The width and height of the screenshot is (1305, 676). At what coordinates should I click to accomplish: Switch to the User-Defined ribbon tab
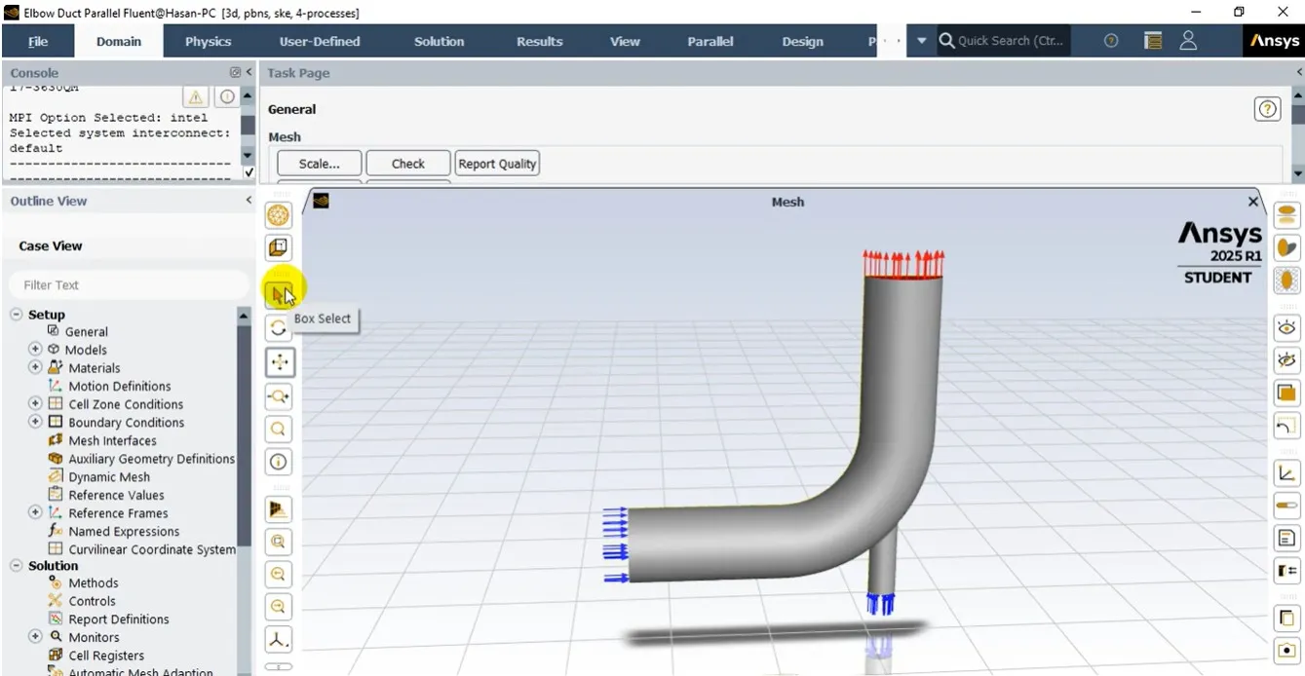pos(320,41)
